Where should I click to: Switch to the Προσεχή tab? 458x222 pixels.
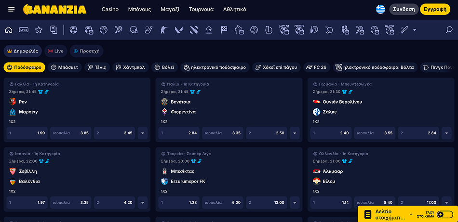click(x=86, y=51)
